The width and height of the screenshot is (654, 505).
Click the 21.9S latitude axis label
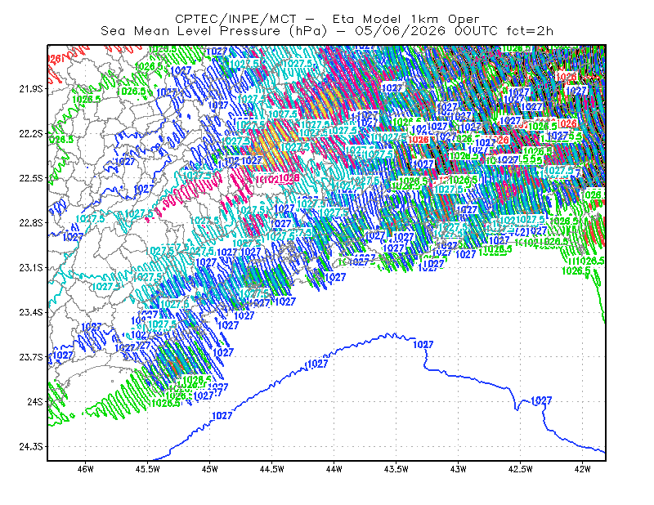coord(31,89)
